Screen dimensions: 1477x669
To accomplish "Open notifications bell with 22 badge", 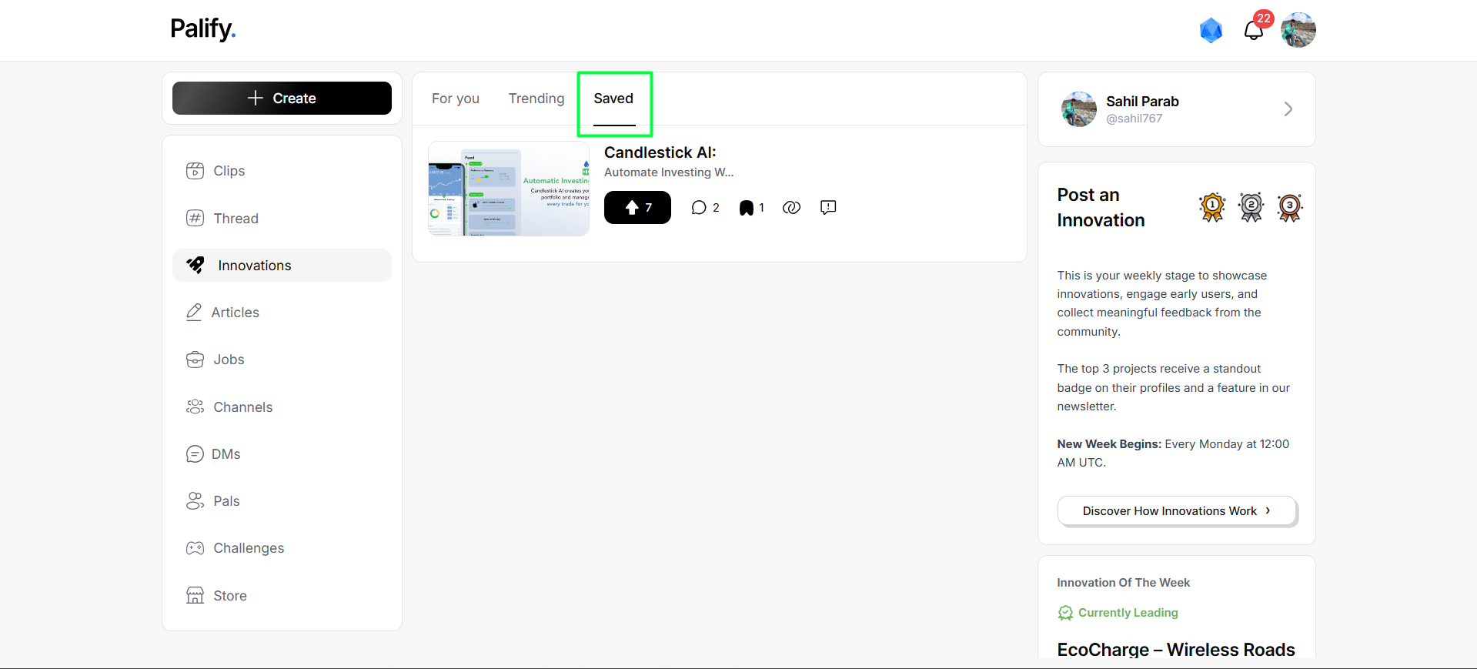I will pyautogui.click(x=1254, y=30).
